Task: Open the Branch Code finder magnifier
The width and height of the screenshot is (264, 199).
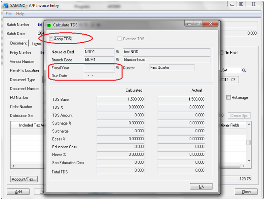Action: click(x=118, y=60)
